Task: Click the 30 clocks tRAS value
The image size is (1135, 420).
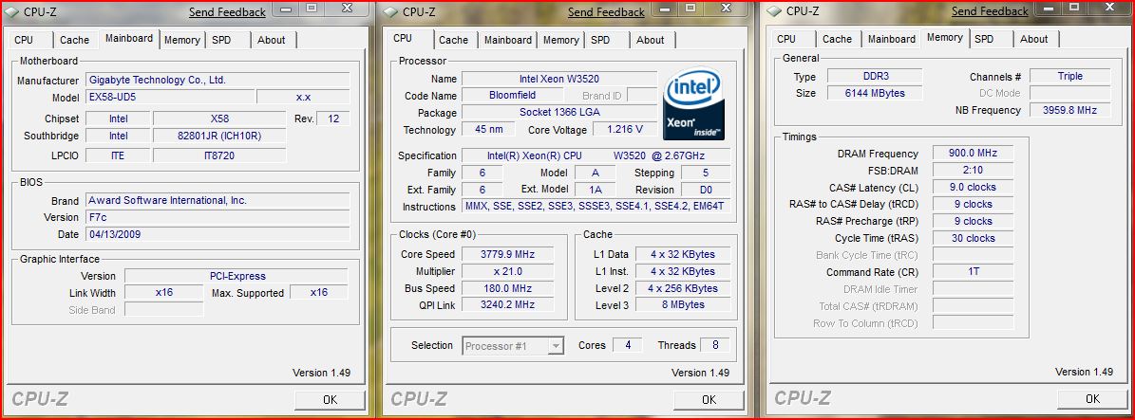Action: pos(973,238)
